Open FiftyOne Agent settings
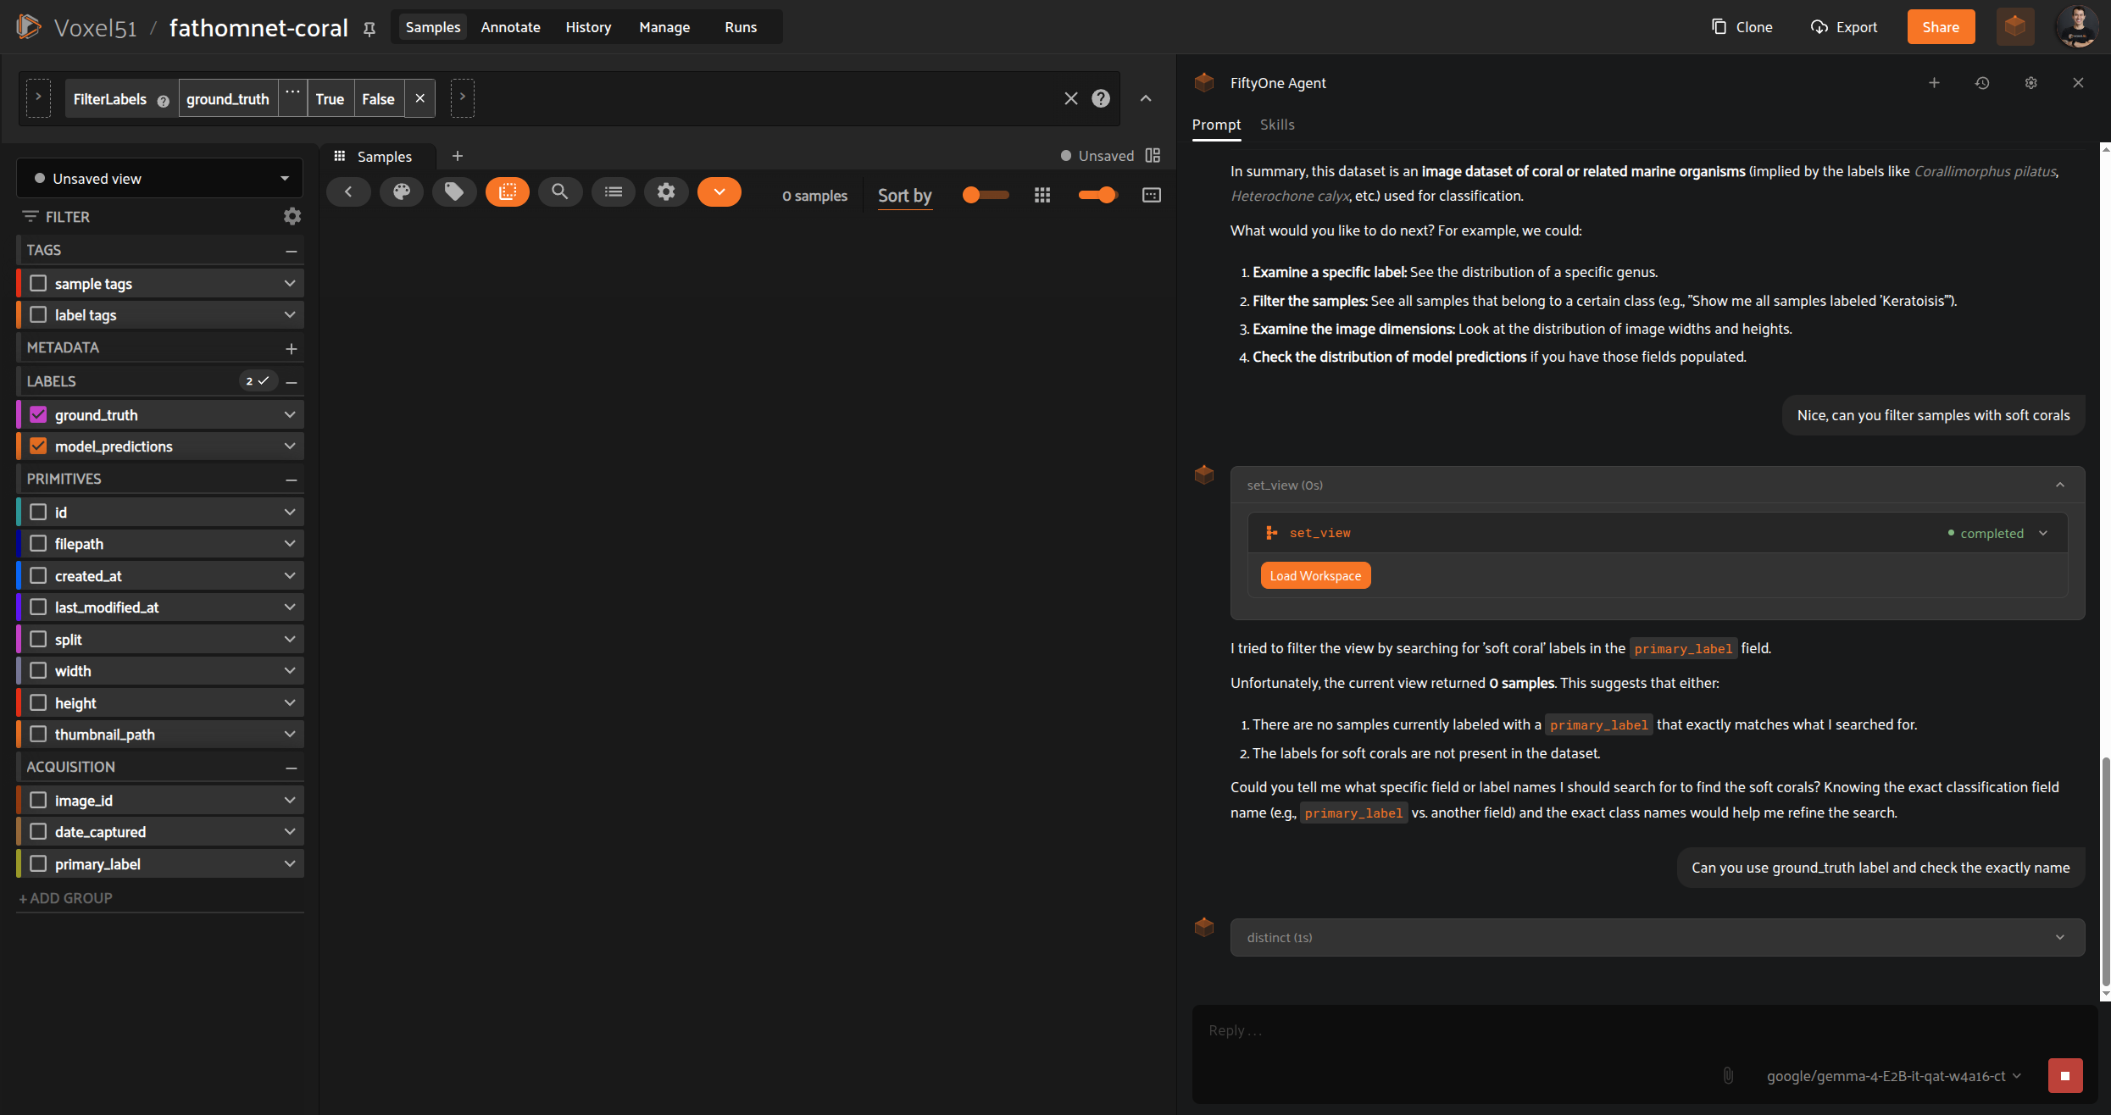Screen dimensions: 2111x1115 (2030, 83)
